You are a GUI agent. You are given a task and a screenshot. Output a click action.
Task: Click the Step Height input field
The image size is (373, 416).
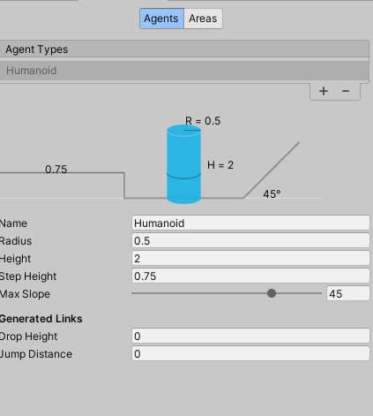click(250, 276)
